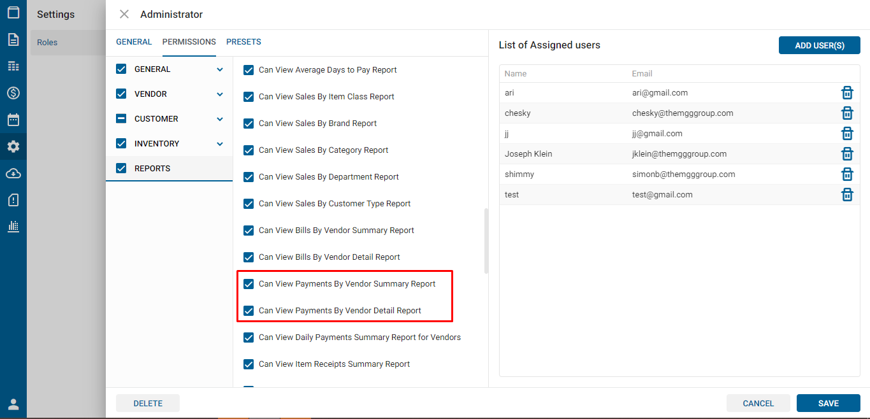Delete user ari with trash icon
Viewport: 870px width, 419px height.
847,93
